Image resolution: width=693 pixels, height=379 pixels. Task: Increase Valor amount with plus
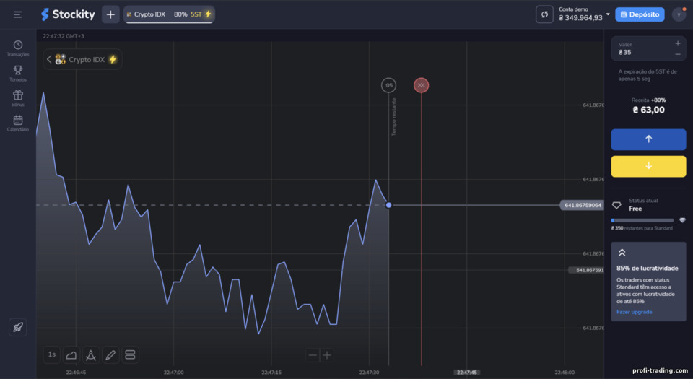678,43
